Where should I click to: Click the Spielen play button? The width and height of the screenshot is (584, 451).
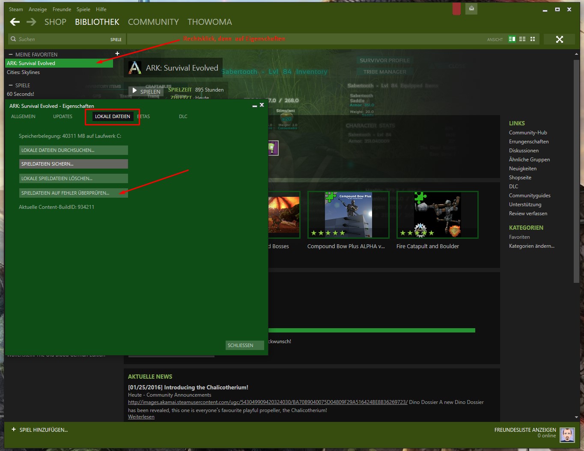click(x=146, y=91)
